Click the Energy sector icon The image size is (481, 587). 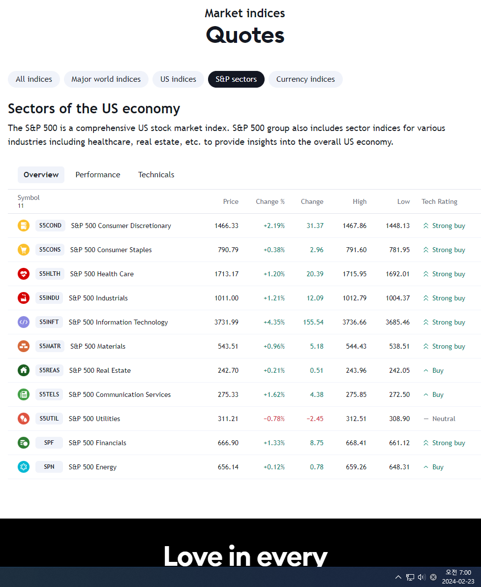[24, 467]
